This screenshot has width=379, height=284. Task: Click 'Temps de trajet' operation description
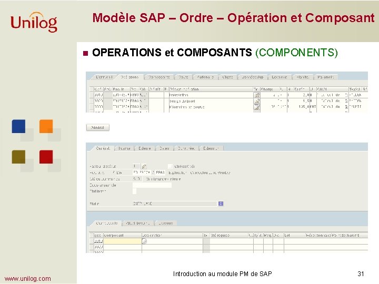click(182, 101)
